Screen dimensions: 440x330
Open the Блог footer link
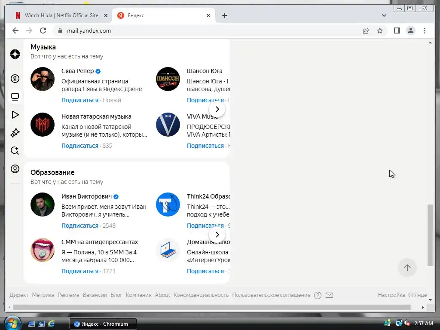tap(116, 295)
